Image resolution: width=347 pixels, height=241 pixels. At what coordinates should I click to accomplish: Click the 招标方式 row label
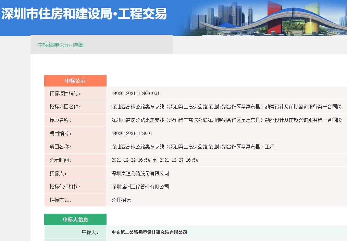[x=60, y=200]
